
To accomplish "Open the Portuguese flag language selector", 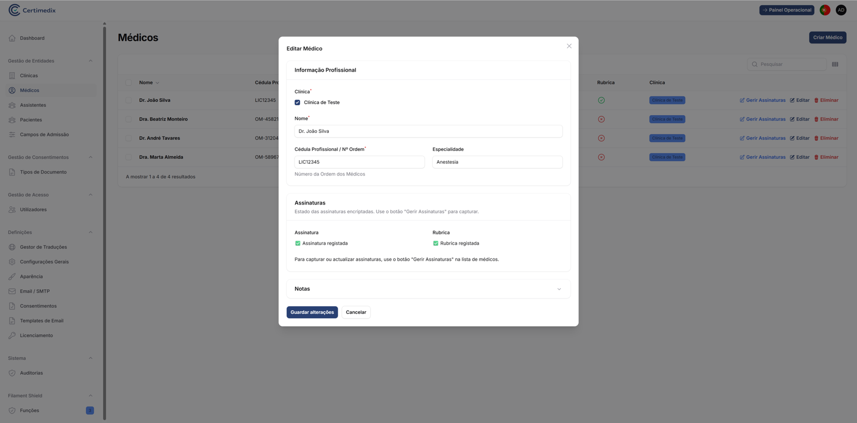I will click(x=825, y=10).
